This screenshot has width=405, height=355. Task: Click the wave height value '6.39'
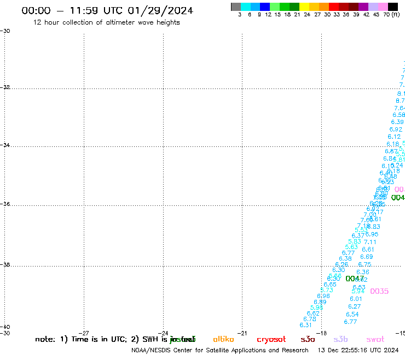397,122
